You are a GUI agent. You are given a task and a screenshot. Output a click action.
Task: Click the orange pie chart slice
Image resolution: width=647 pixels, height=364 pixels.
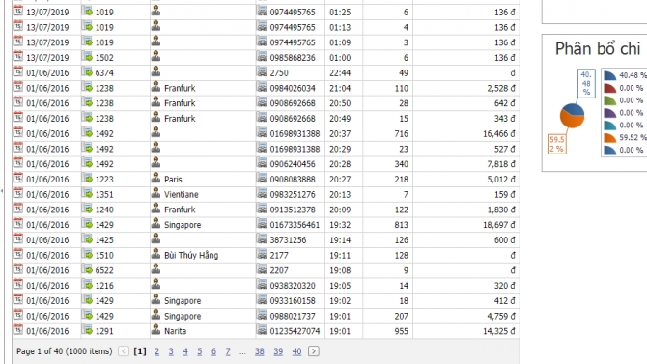pyautogui.click(x=571, y=121)
